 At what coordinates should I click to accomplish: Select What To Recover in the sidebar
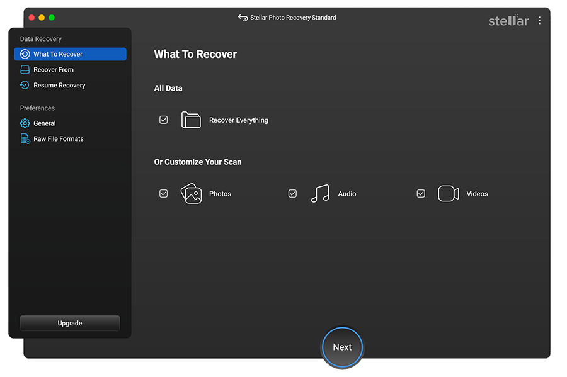click(69, 54)
